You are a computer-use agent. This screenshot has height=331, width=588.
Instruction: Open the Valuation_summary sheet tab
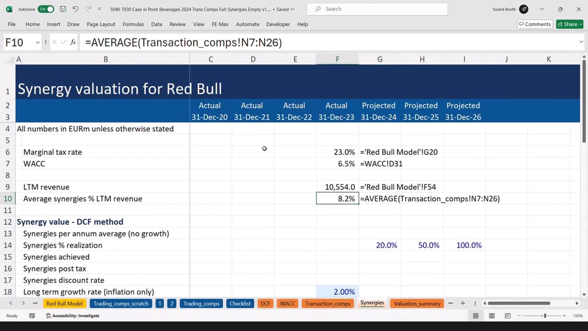(x=417, y=304)
